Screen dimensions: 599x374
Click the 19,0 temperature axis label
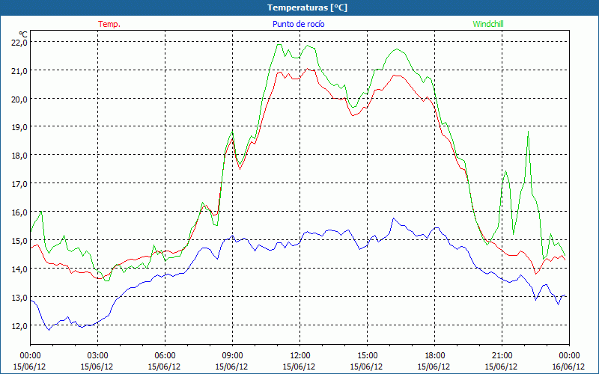[19, 127]
